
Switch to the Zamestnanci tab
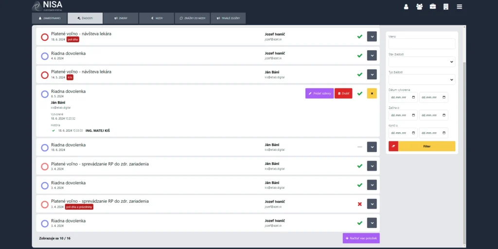[50, 18]
